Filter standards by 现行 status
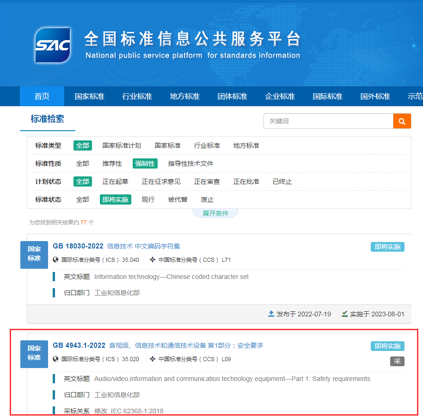This screenshot has height=417, width=423. coord(148,200)
